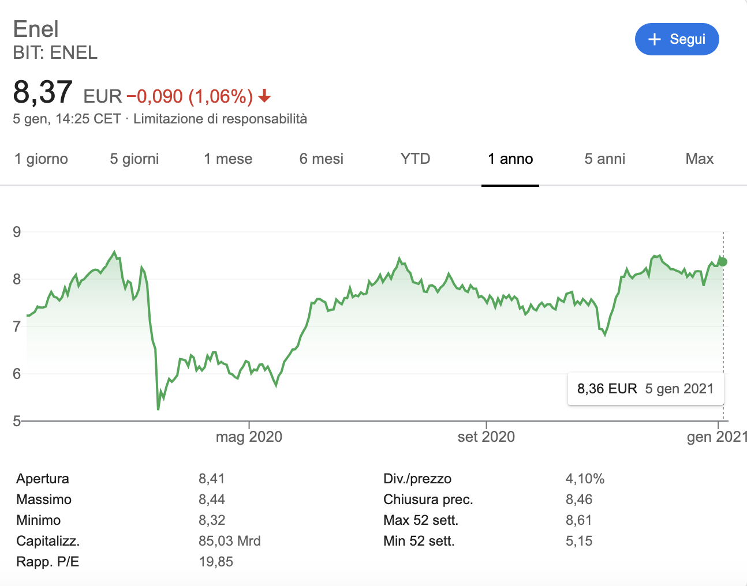The image size is (747, 586).
Task: Click the previous close value 8,46
Action: [579, 499]
